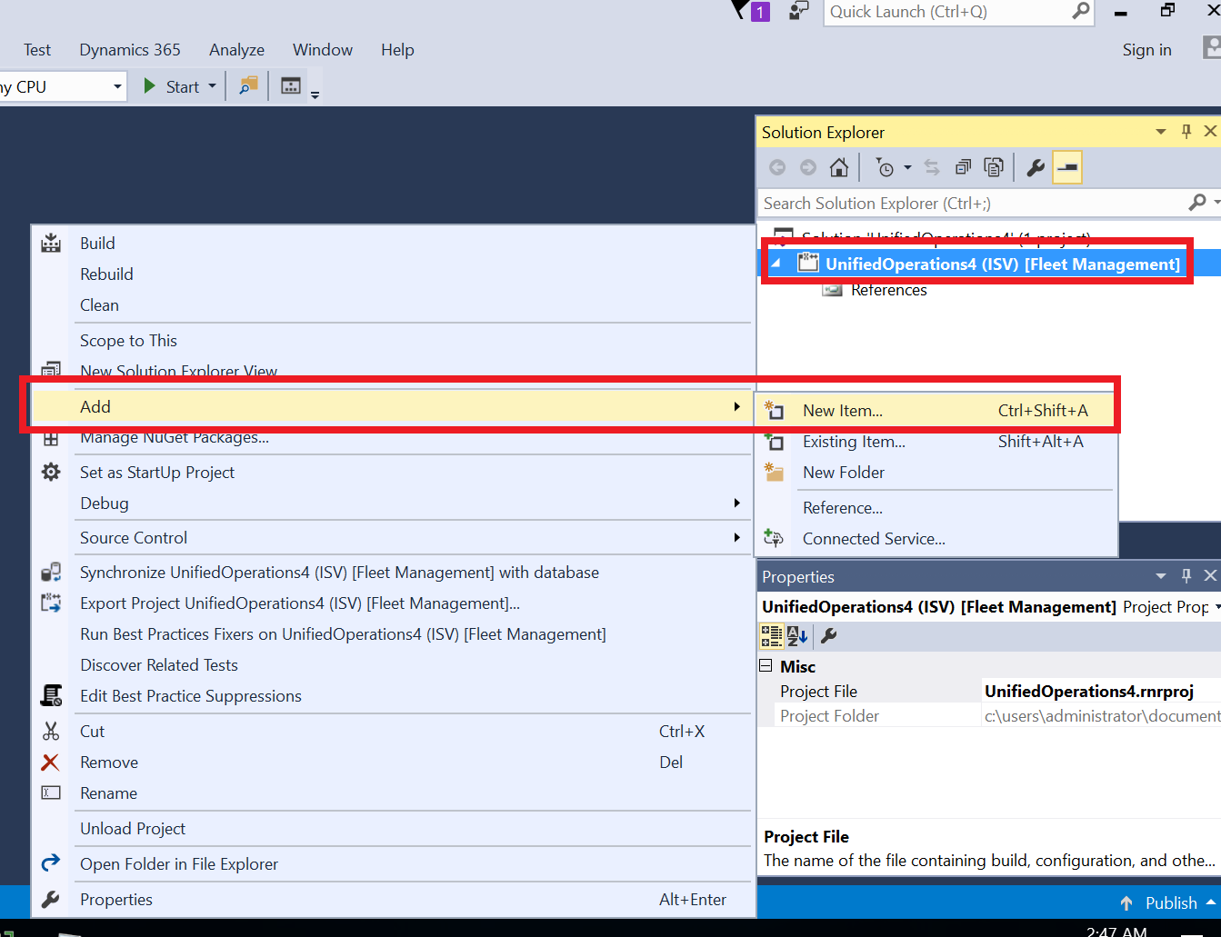Image resolution: width=1221 pixels, height=937 pixels.
Task: Click the green Start play icon
Action: coord(150,86)
